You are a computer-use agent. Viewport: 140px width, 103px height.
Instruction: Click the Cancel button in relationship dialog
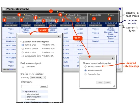point(100,83)
